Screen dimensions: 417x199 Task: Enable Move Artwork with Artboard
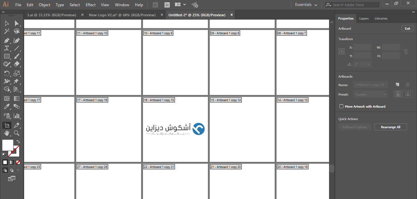point(341,106)
